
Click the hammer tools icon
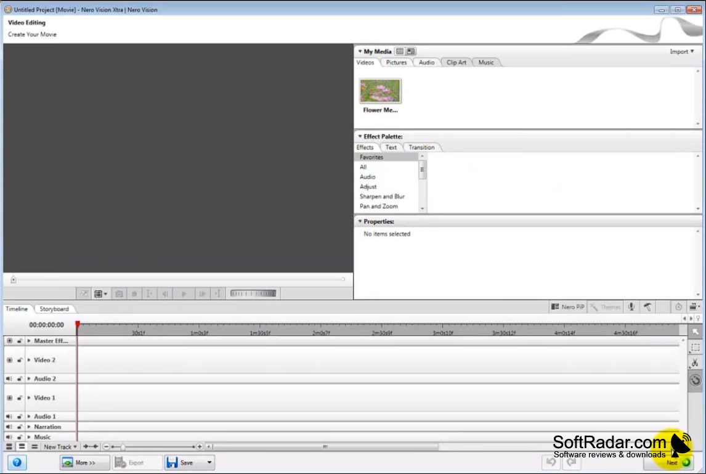click(x=647, y=307)
